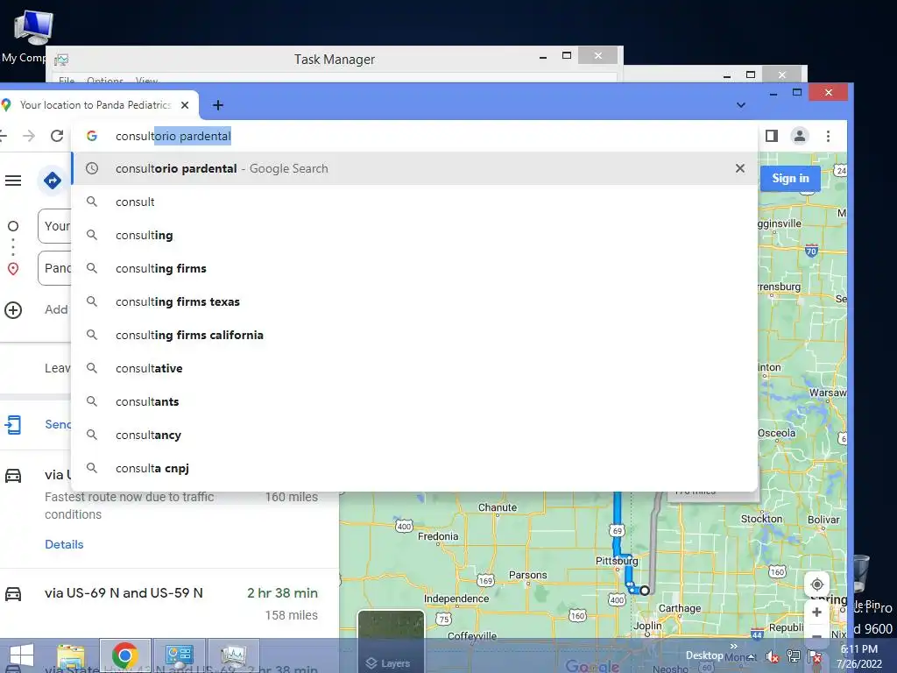This screenshot has height=673, width=897.
Task: Expand the Desktop toolbar chevron
Action: (x=733, y=646)
